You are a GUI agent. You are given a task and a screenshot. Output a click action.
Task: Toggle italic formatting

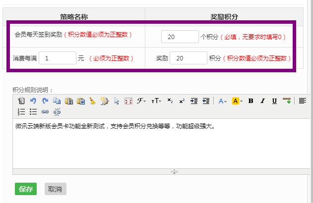tap(262, 101)
